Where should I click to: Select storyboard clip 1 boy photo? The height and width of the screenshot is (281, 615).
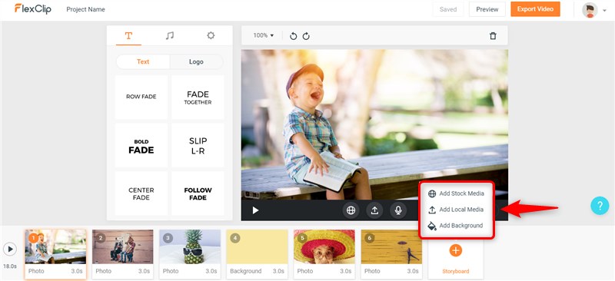point(55,254)
